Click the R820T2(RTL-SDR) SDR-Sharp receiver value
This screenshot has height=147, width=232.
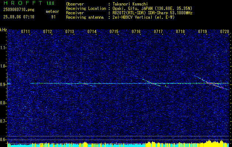tap(152, 13)
